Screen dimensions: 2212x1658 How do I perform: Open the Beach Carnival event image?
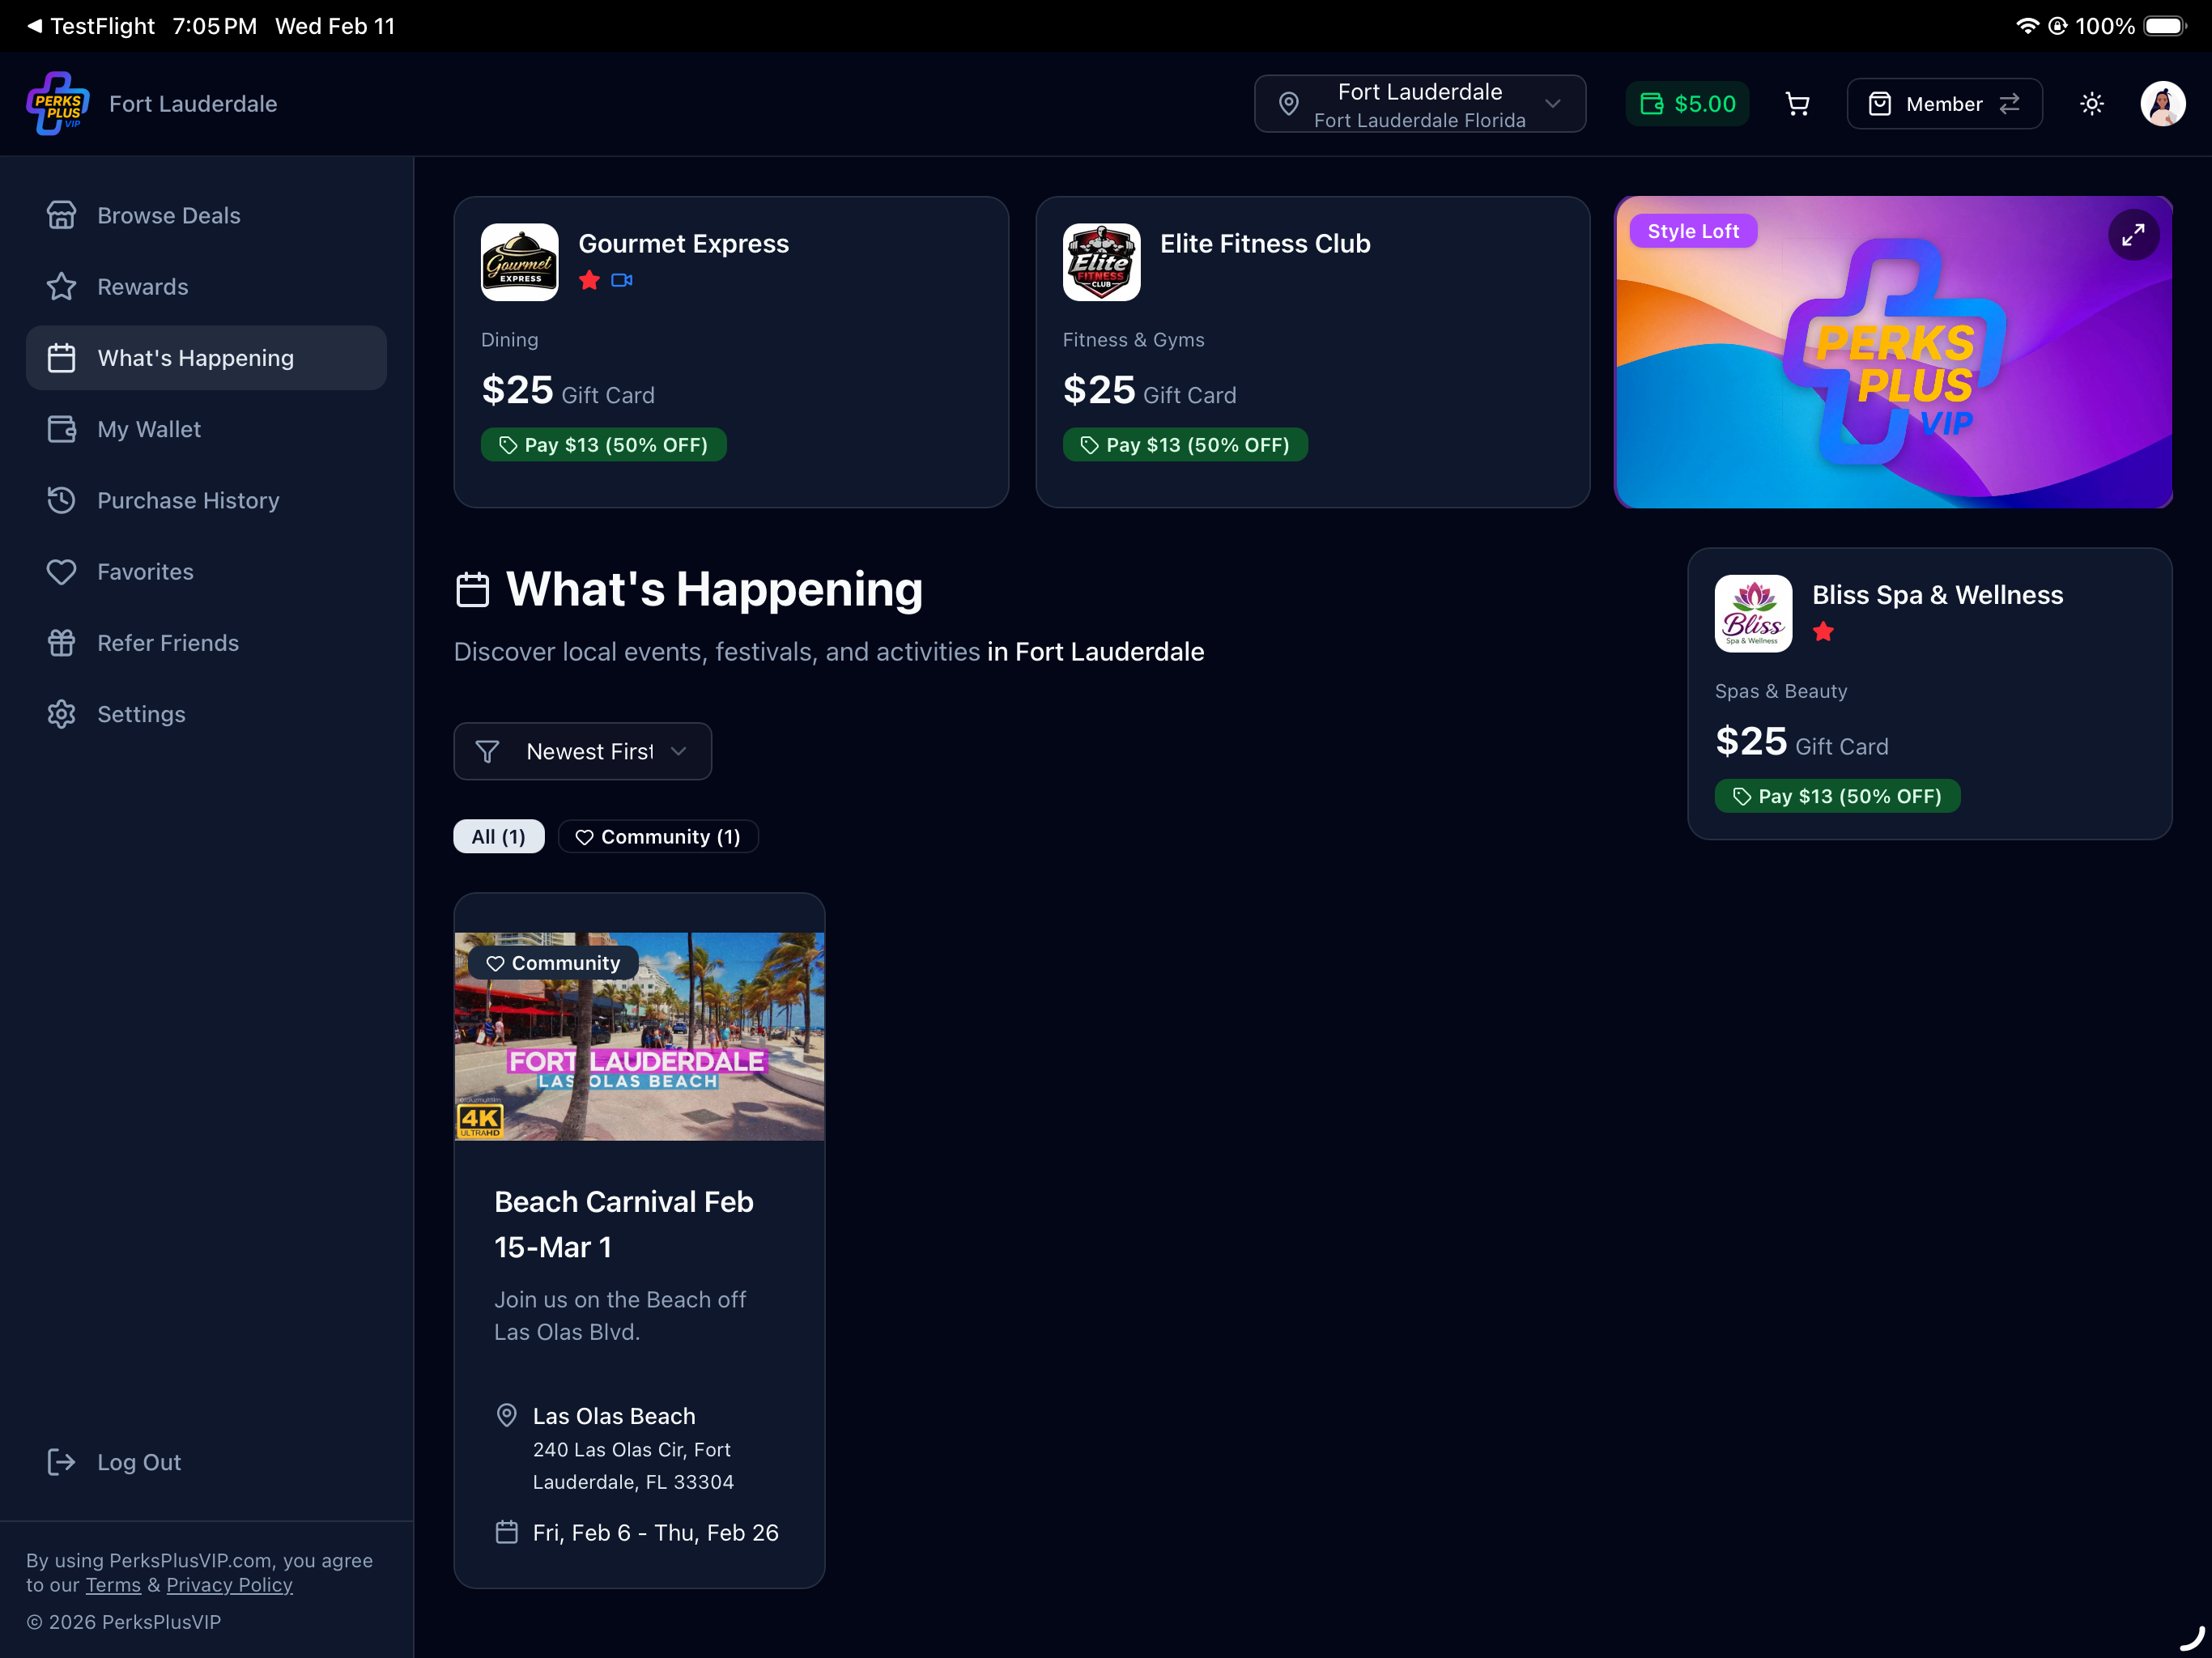(x=639, y=1036)
